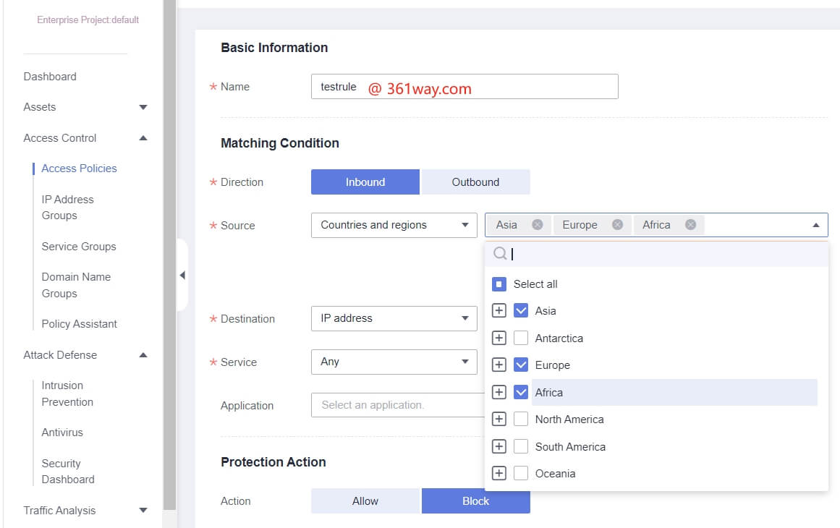The height and width of the screenshot is (528, 840).
Task: Toggle the Select all checkbox
Action: click(499, 284)
